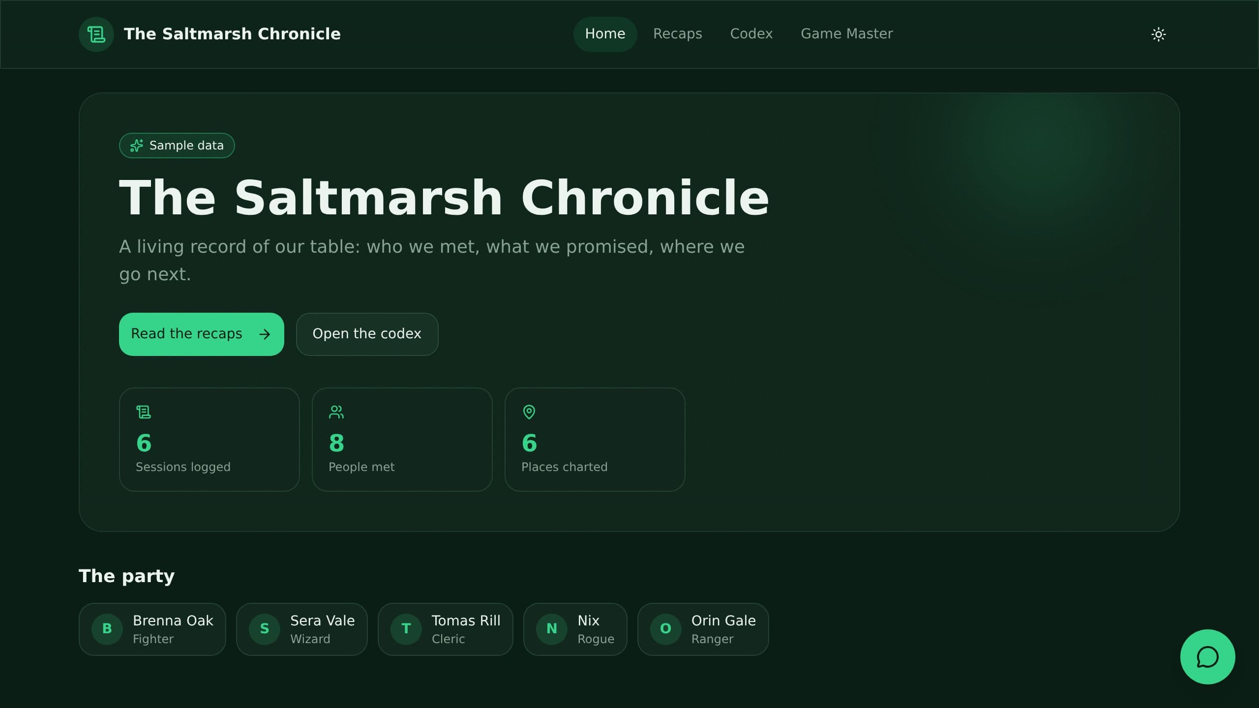
Task: Click the arrow icon in Read the recaps
Action: [x=265, y=334]
